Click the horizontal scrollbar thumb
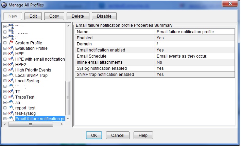This screenshot has height=146, width=241. (x=31, y=124)
